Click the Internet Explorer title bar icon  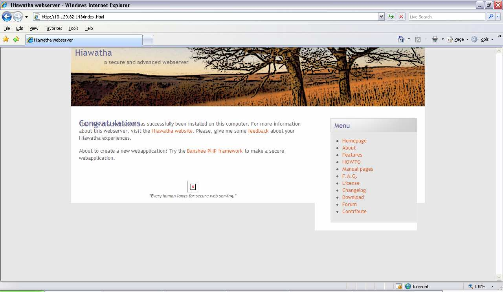tap(5, 5)
